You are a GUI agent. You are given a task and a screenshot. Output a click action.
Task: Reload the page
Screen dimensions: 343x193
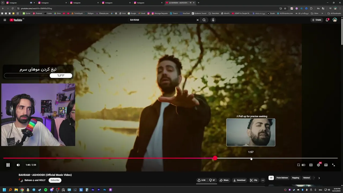coord(12,9)
